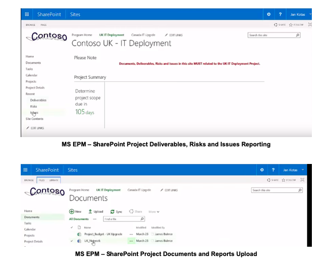Open app launcher on Documents page
Viewport: 330px width, 270px height.
[x=25, y=170]
